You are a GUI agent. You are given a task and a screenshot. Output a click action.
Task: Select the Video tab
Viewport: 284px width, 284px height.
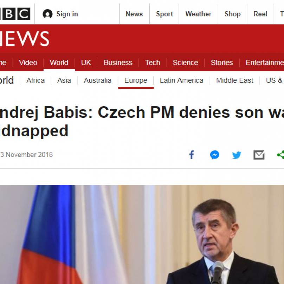(28, 63)
